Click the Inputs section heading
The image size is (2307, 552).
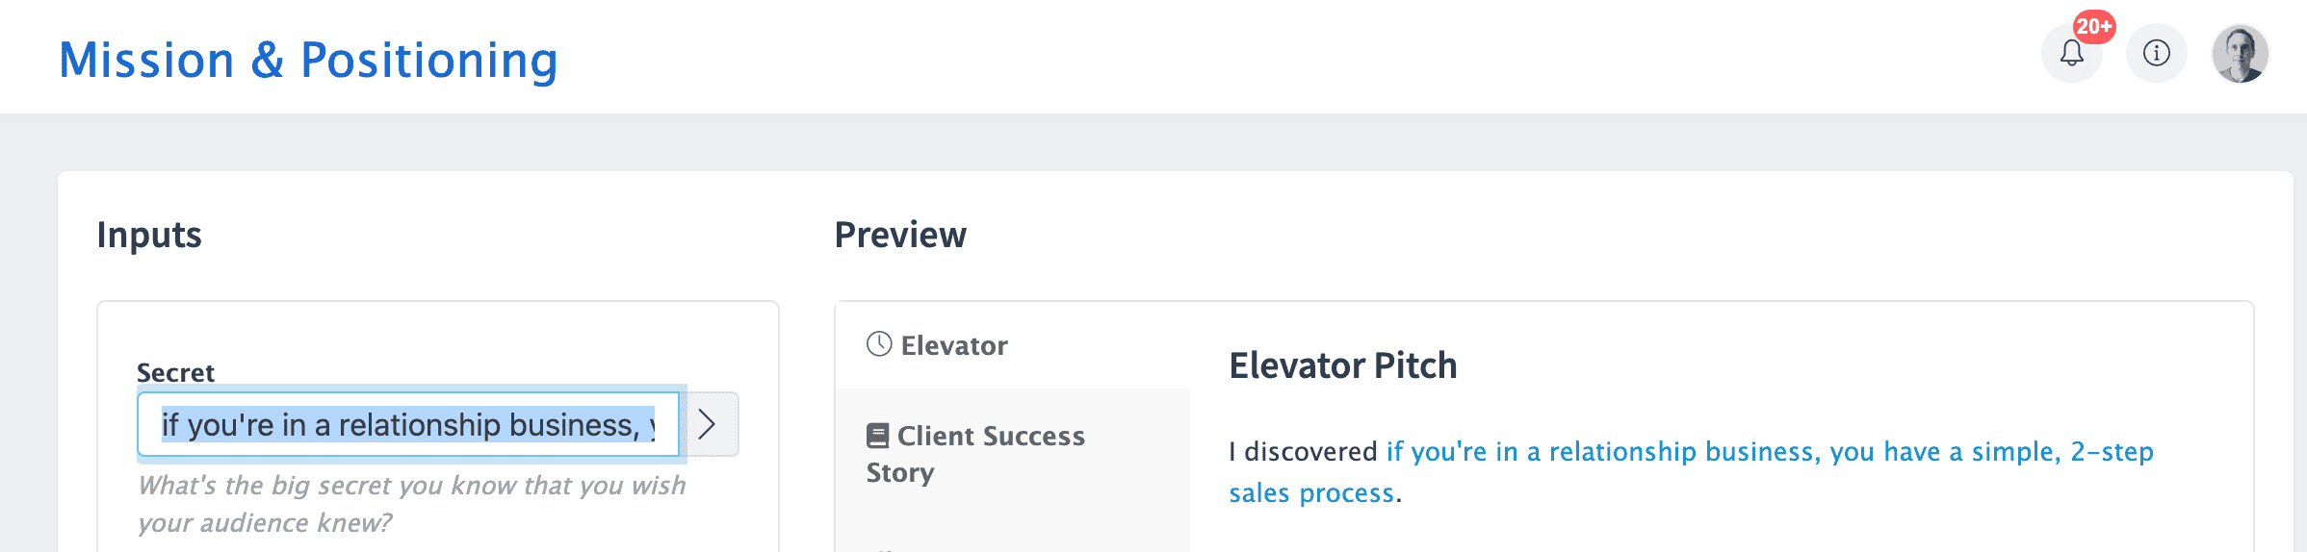click(149, 235)
